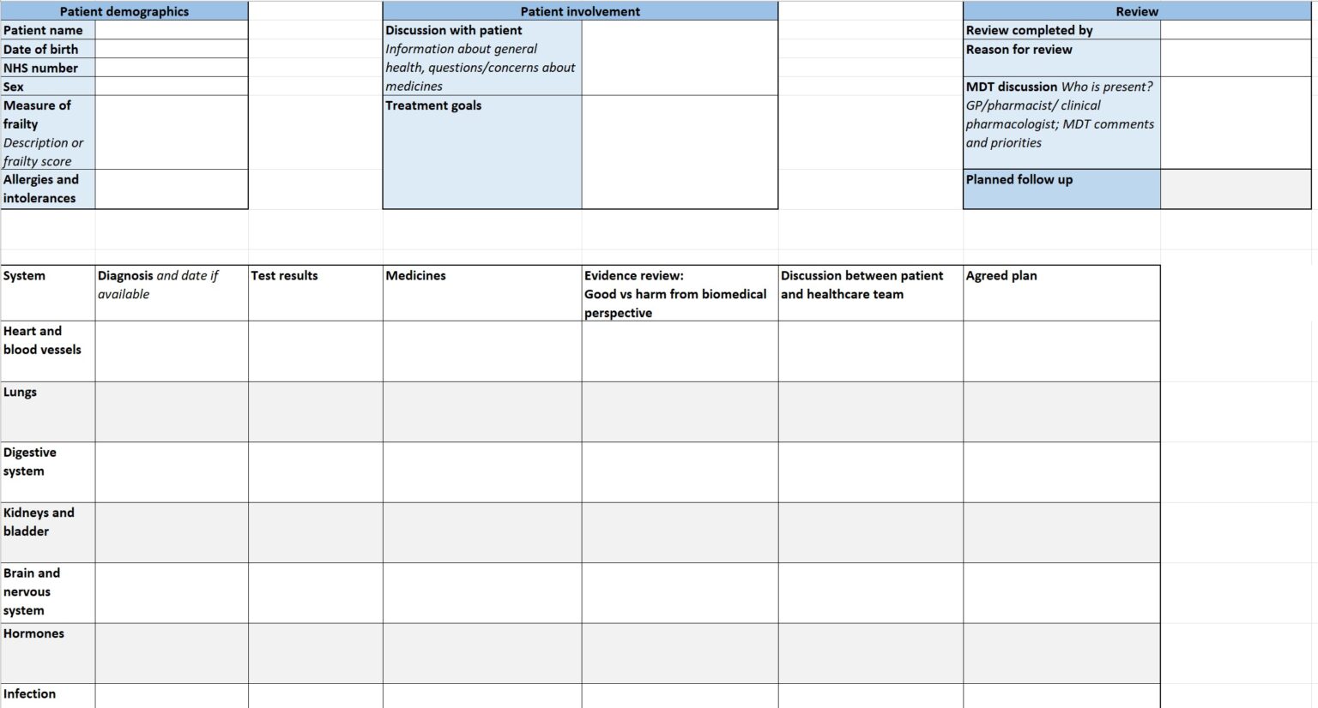1318x708 pixels.
Task: Click the Medicines cell in Lungs row
Action: point(482,412)
